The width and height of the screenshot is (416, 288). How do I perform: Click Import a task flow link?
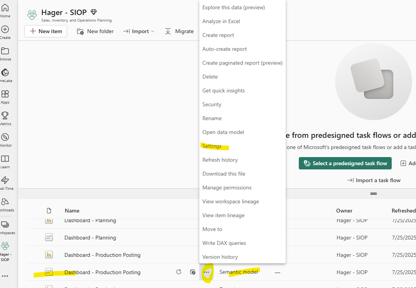pyautogui.click(x=374, y=180)
